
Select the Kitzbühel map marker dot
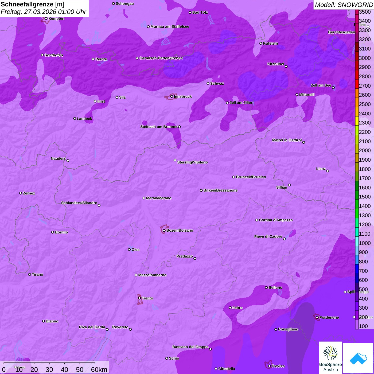click(286, 67)
